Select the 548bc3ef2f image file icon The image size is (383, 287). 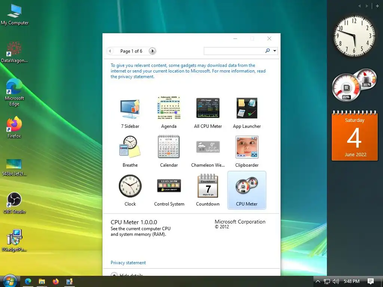click(14, 167)
